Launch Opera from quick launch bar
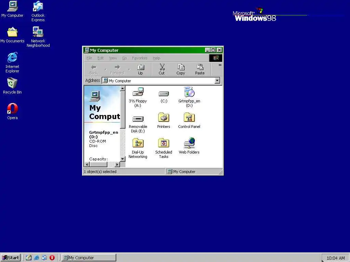 tap(52, 258)
